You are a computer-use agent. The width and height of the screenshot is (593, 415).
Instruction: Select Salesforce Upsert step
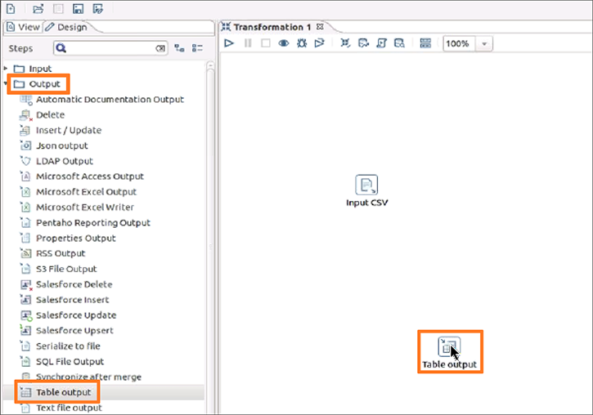pyautogui.click(x=66, y=330)
